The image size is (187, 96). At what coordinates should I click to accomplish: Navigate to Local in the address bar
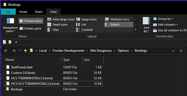[43, 51]
